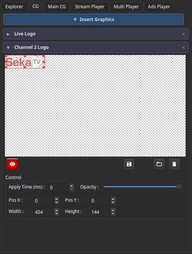Click the Insert Graphics button
The height and width of the screenshot is (254, 192).
pos(93,19)
